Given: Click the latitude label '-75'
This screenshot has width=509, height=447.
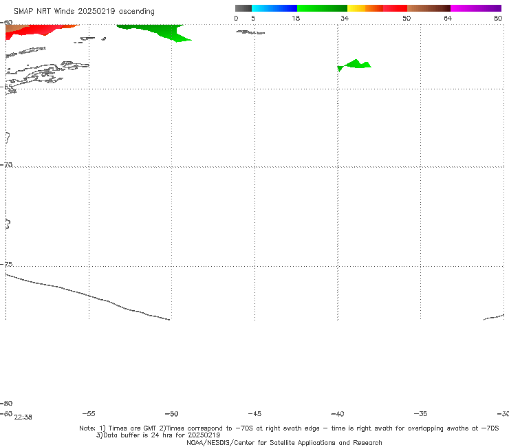Looking at the screenshot, I should (x=6, y=264).
